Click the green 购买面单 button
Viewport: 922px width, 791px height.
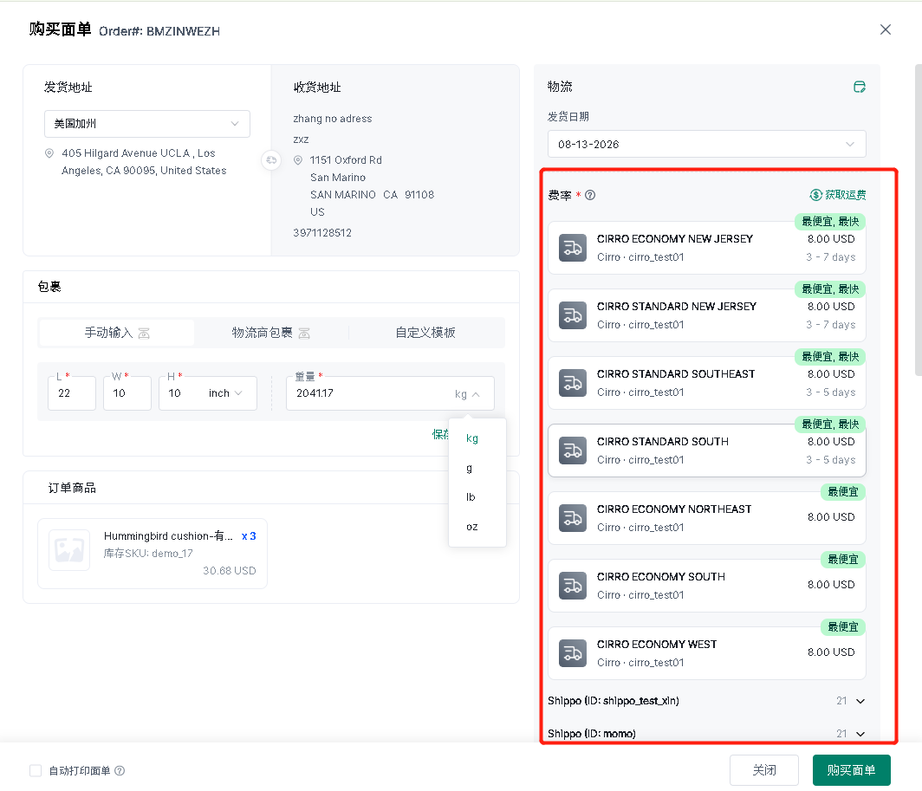(x=851, y=770)
